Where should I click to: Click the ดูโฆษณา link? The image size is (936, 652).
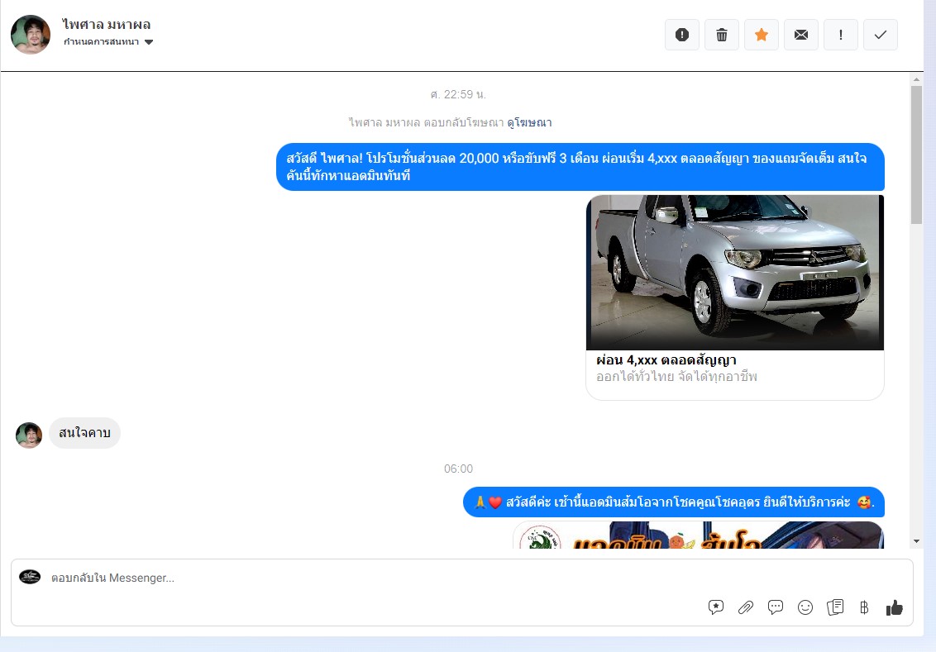529,122
